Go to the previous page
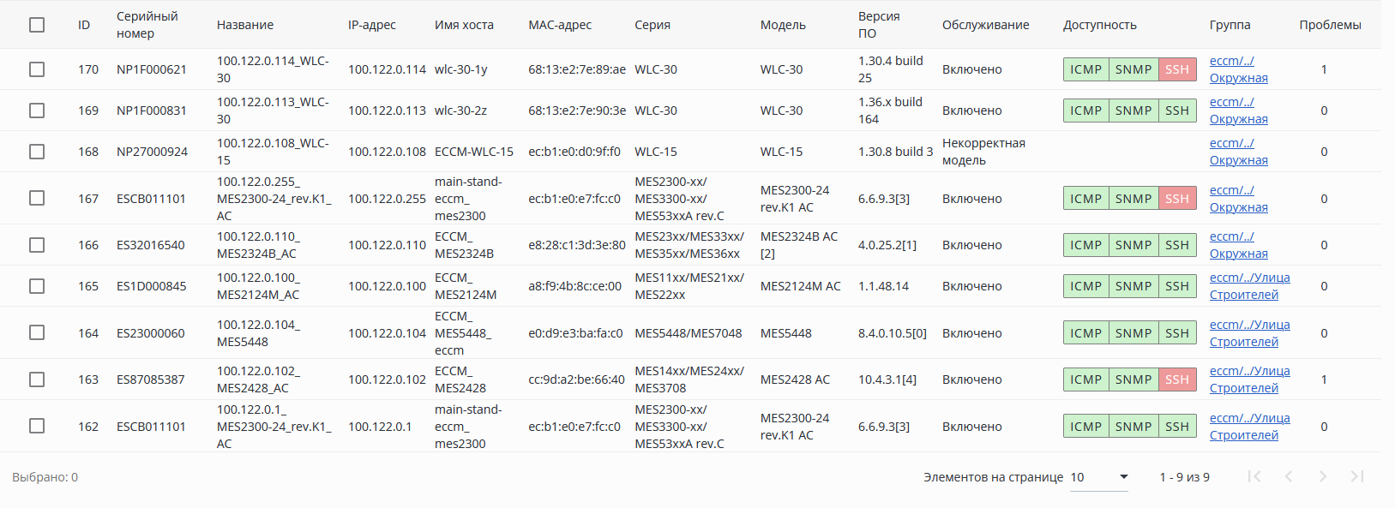The width and height of the screenshot is (1395, 508). click(1289, 476)
